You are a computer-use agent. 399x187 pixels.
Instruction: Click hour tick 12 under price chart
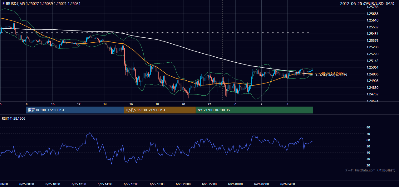pos(79,104)
